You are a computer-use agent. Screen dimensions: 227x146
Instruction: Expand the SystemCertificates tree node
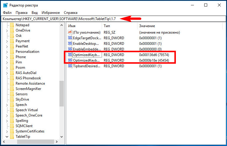coord(7,132)
